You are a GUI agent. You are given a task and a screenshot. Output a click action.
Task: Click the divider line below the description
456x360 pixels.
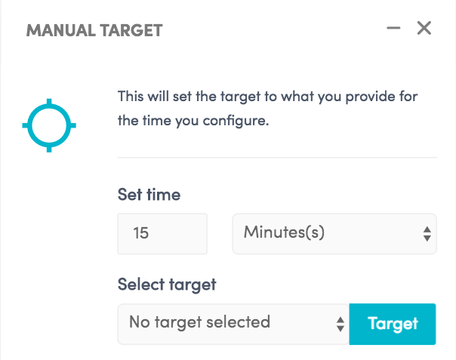point(277,158)
